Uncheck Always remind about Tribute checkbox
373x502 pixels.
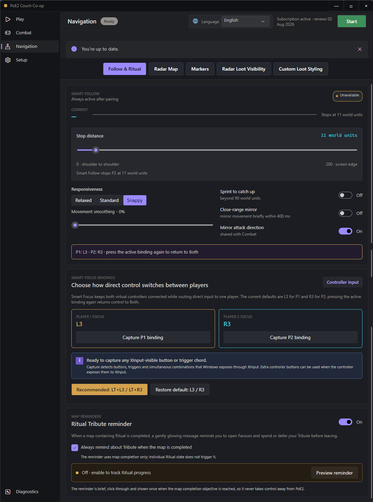click(x=75, y=448)
